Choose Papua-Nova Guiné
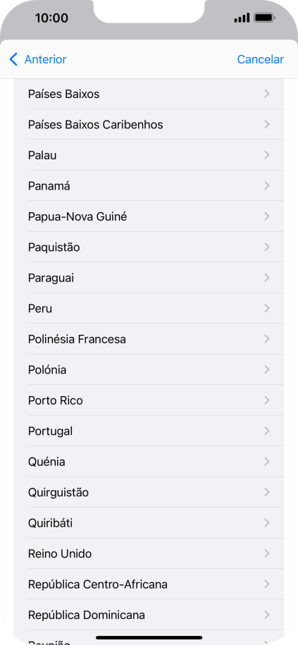The image size is (298, 645). [x=149, y=216]
